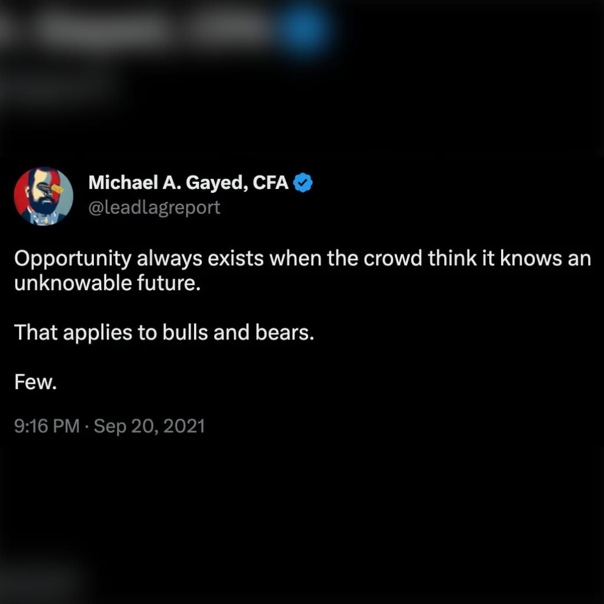
Task: Click the standalone 'Few.' line
Action: coord(35,382)
